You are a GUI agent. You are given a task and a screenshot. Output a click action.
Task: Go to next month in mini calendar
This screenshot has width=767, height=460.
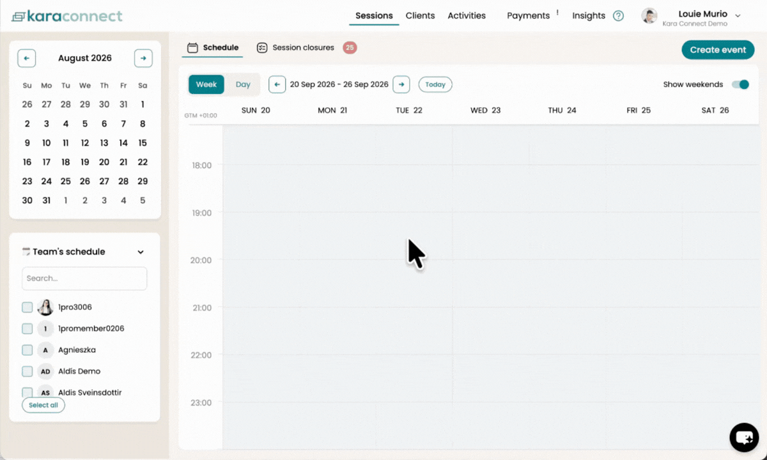tap(143, 58)
